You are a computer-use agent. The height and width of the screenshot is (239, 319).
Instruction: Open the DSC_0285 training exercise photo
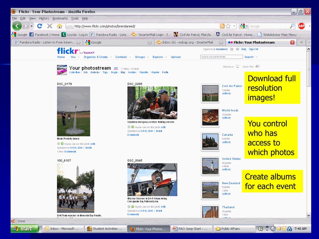[x=152, y=103]
